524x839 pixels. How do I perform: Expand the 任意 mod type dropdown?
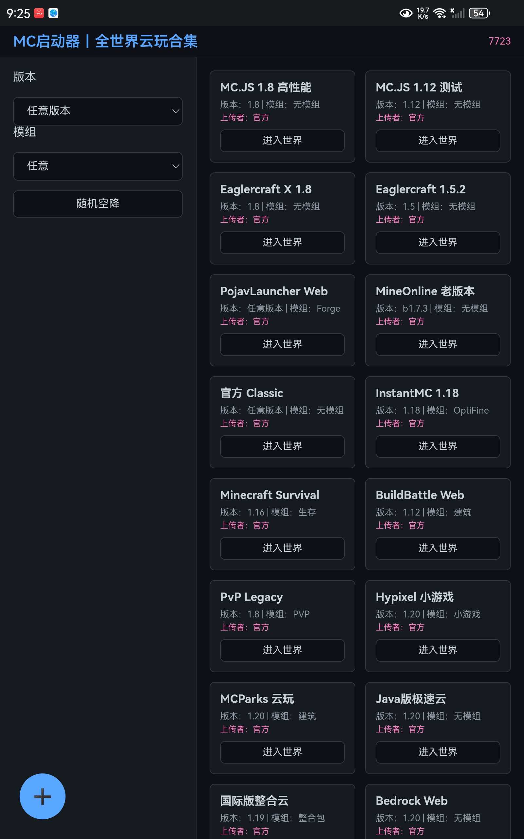[x=98, y=166]
